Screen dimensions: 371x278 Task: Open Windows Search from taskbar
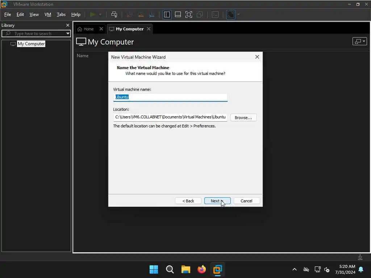tap(170, 269)
